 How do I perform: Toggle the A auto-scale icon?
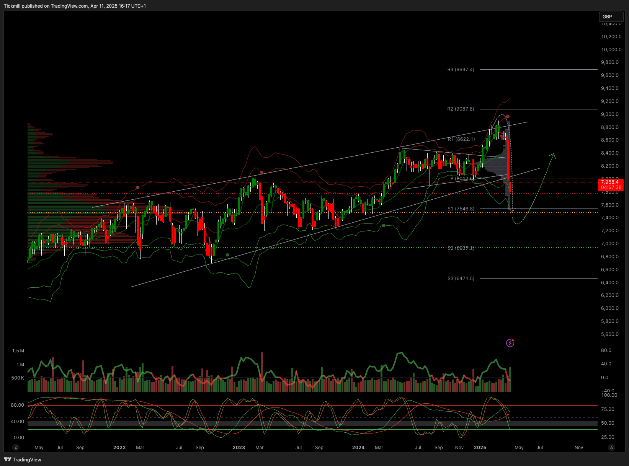tap(611, 447)
